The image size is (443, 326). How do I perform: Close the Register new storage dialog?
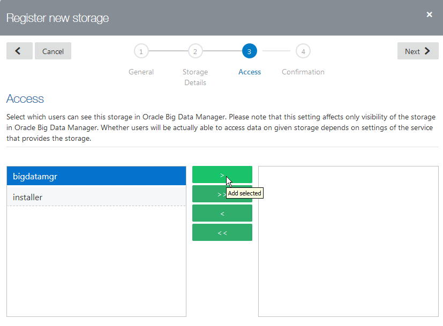tap(429, 14)
